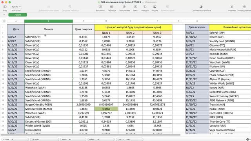Select the green highlighted cell 4,4469
The width and height of the screenshot is (251, 141).
tap(106, 109)
